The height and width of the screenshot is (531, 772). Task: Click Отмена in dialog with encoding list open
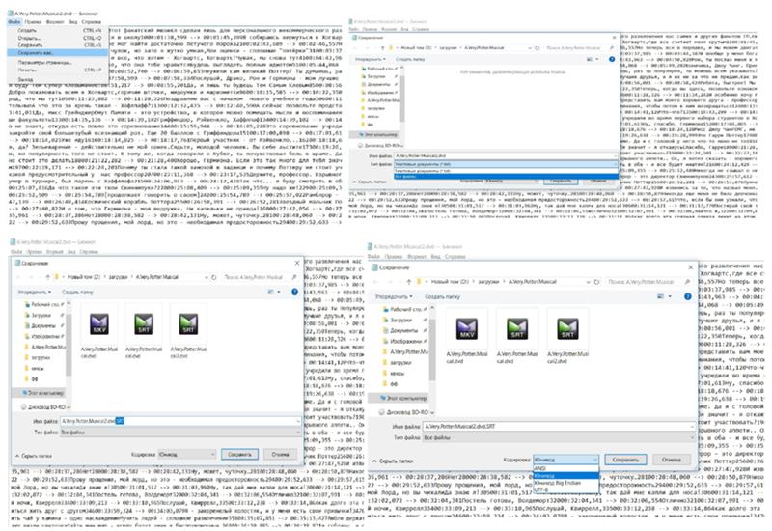[671, 460]
